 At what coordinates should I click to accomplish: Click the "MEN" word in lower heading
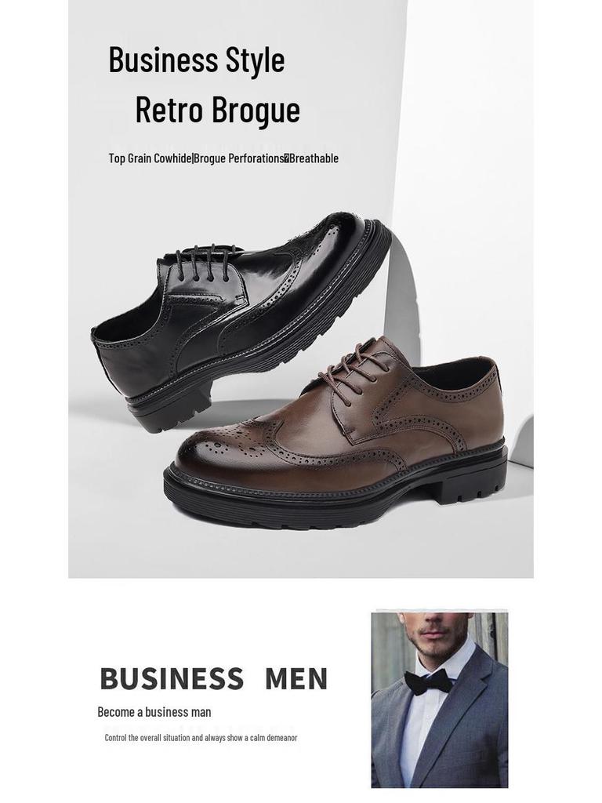296,678
